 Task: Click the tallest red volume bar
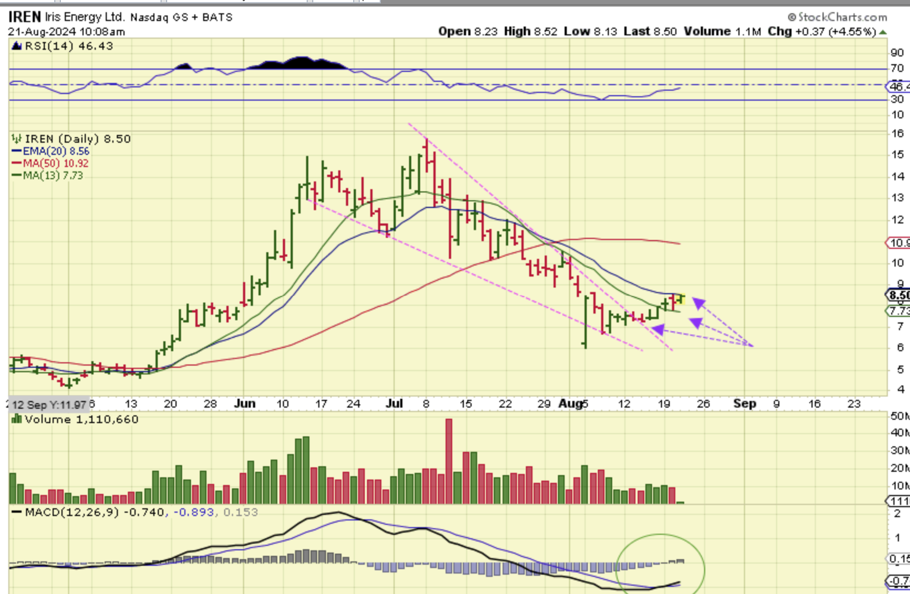click(x=449, y=461)
